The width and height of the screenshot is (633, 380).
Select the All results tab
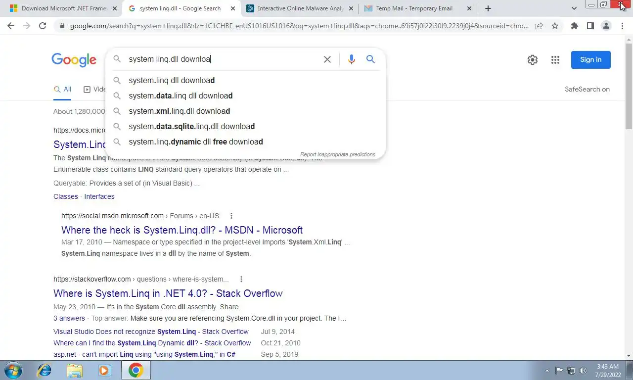tap(63, 90)
